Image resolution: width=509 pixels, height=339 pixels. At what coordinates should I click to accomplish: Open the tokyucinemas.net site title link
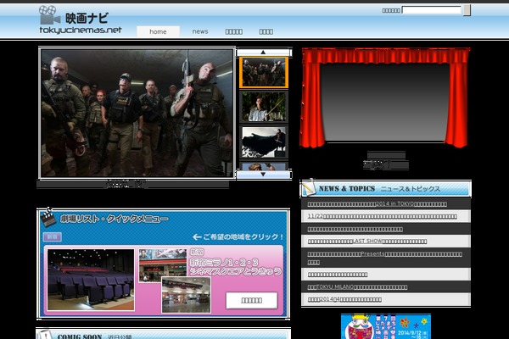(x=81, y=31)
